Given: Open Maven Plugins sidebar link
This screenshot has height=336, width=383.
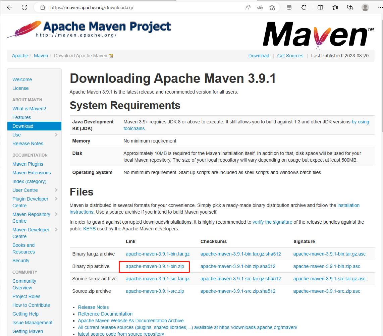Looking at the screenshot, I should 28,164.
